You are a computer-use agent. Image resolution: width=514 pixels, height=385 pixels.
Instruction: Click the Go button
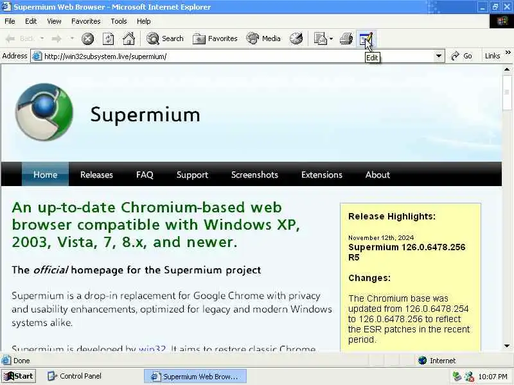point(461,56)
